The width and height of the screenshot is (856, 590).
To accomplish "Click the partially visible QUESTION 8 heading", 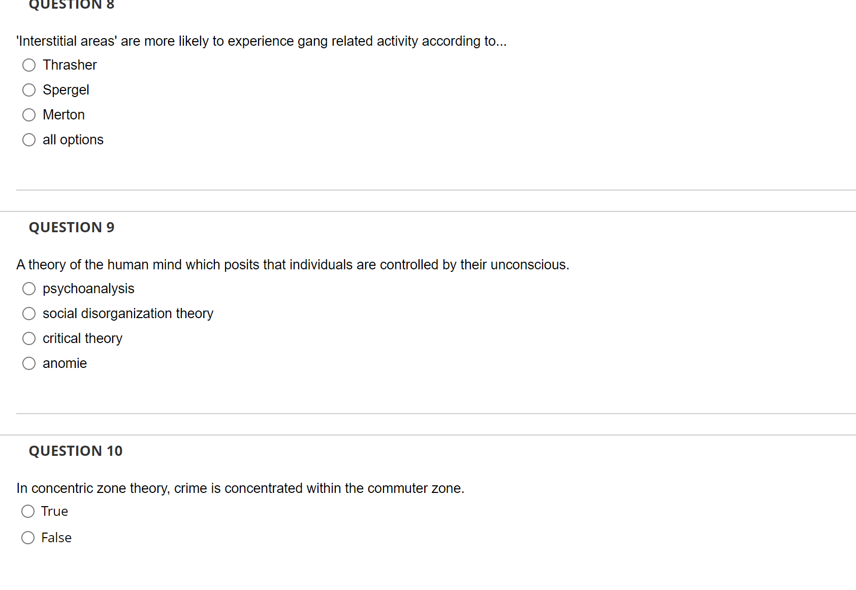I will 72,5.
